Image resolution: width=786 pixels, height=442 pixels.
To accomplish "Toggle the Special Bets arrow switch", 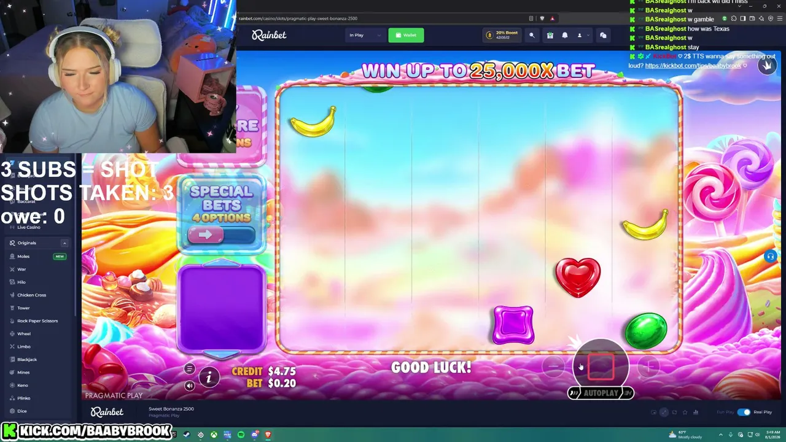I will pyautogui.click(x=222, y=235).
